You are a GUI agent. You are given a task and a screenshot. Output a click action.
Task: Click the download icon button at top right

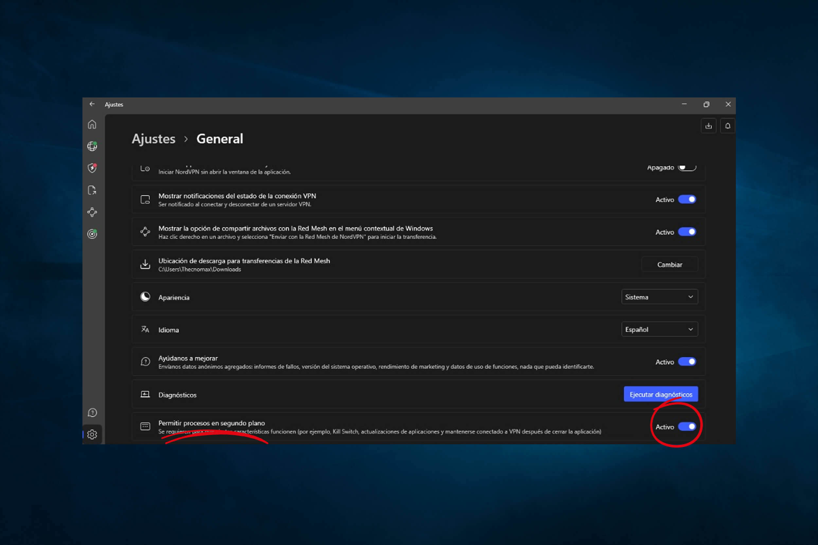click(708, 126)
